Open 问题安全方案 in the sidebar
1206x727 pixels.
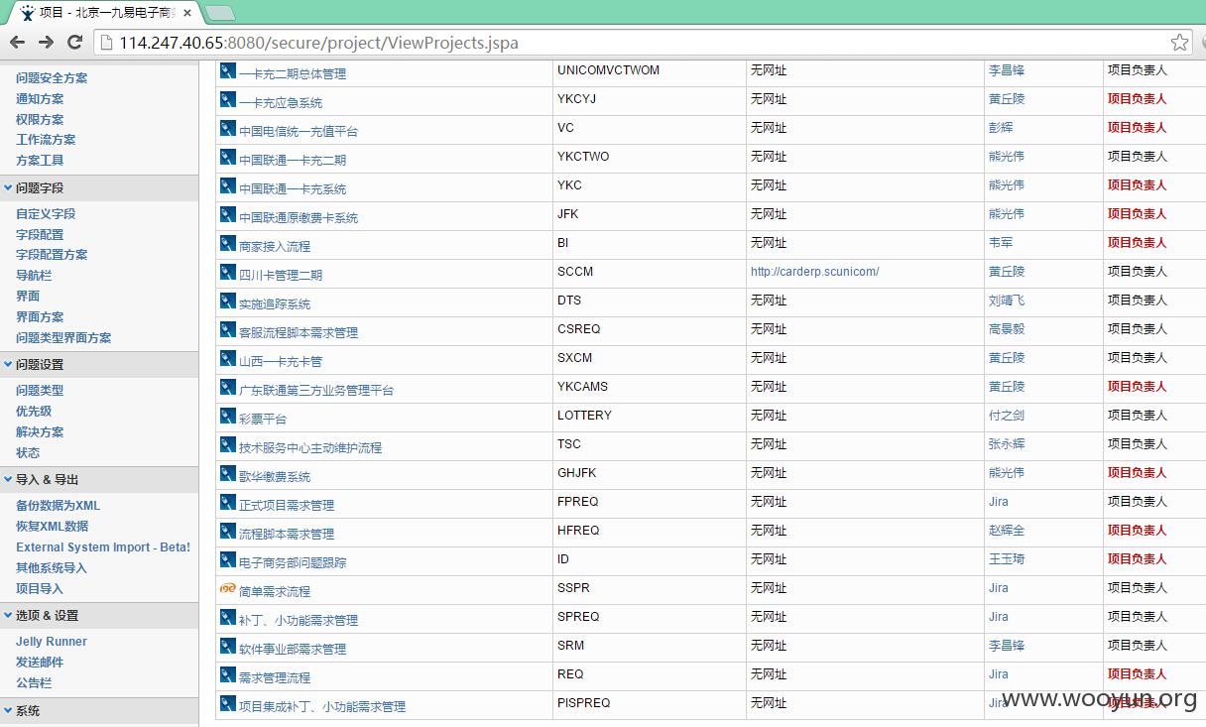(52, 77)
